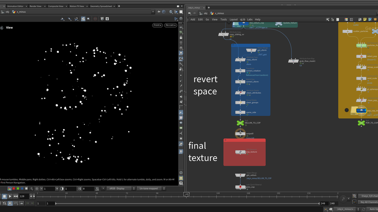Open the Front view dropdown
This screenshot has width=378, height=212.
(157, 25)
